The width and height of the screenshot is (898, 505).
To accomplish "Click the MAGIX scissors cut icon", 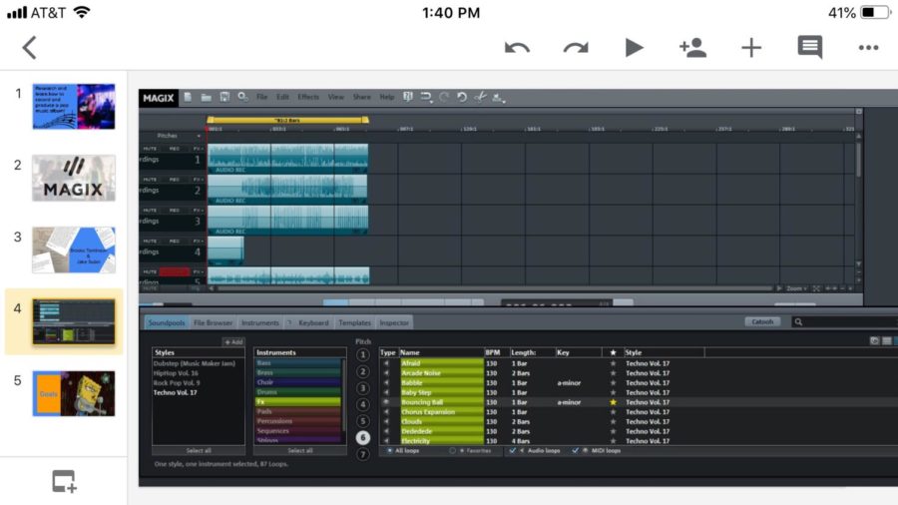I will point(480,98).
